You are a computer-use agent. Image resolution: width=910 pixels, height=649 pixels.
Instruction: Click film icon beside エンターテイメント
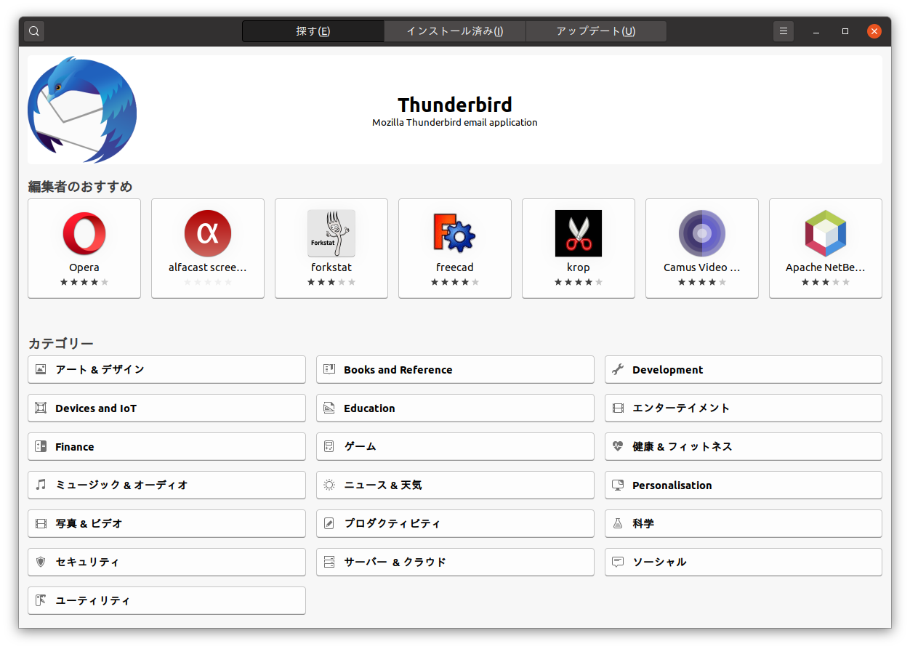point(618,408)
